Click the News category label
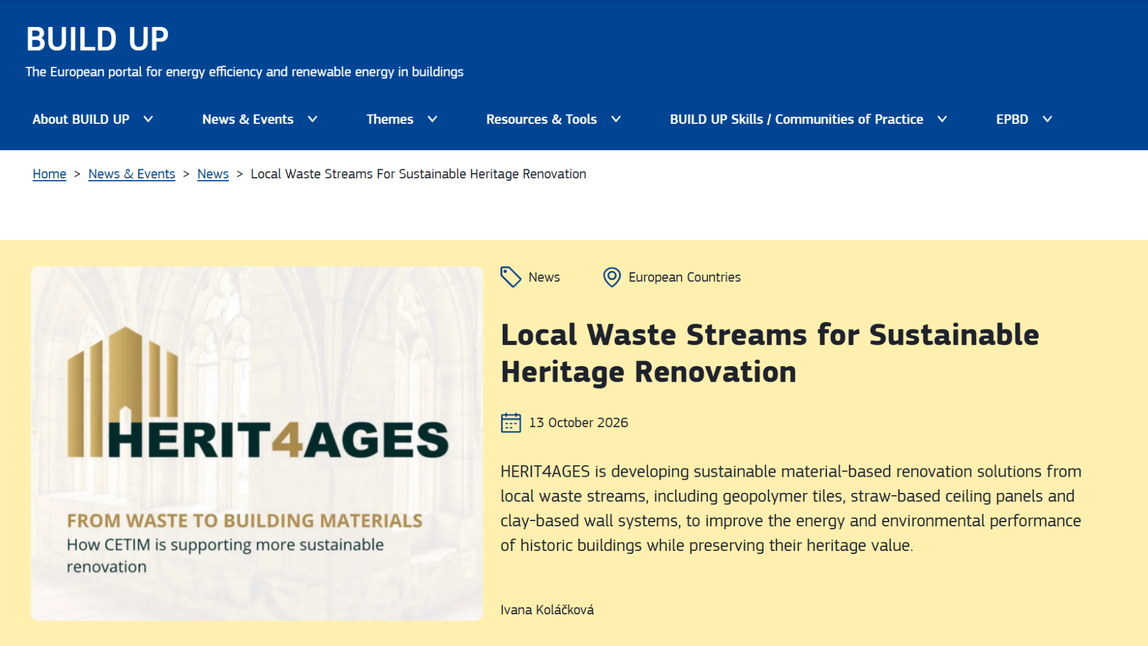Image resolution: width=1148 pixels, height=646 pixels. pyautogui.click(x=544, y=277)
